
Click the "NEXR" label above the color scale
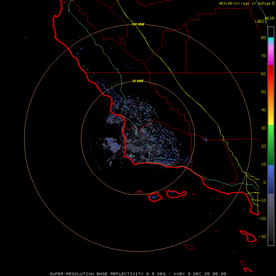coord(269,18)
